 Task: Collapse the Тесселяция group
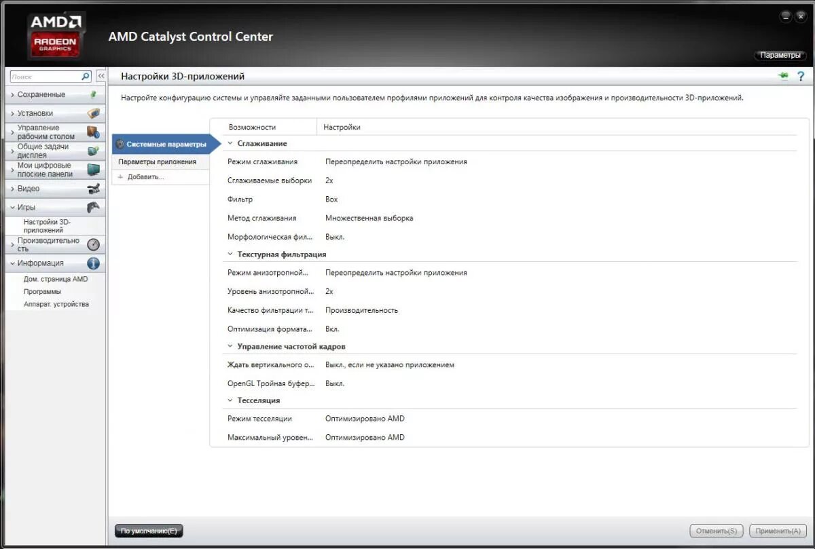click(x=230, y=400)
